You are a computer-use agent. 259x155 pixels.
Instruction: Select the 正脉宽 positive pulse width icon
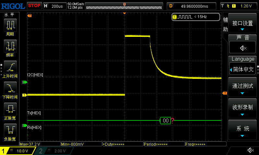pos(10,109)
